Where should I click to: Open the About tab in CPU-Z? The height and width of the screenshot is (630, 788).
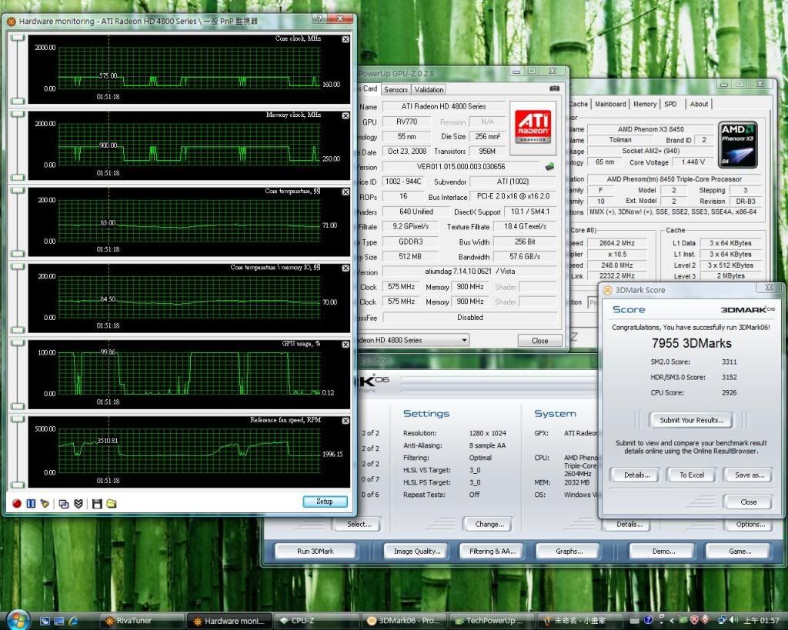[x=699, y=104]
